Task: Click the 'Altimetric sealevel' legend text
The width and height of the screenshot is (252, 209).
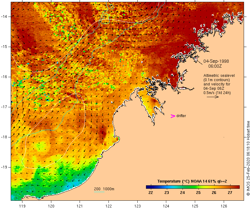Action: 219,76
